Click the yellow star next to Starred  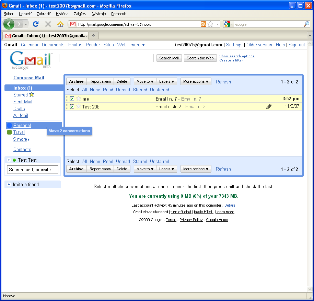(32, 94)
